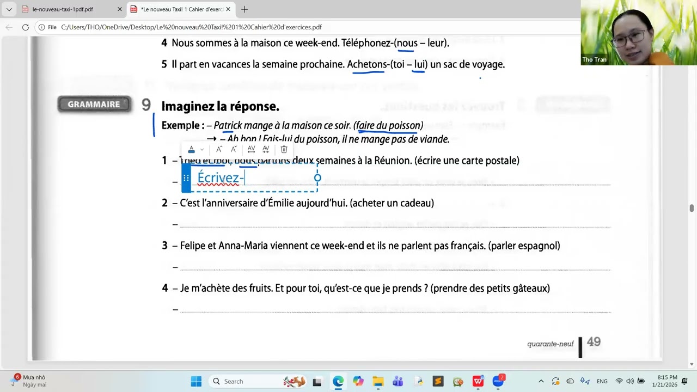This screenshot has height=392, width=697.
Task: Open the text color picker
Action: (191, 149)
